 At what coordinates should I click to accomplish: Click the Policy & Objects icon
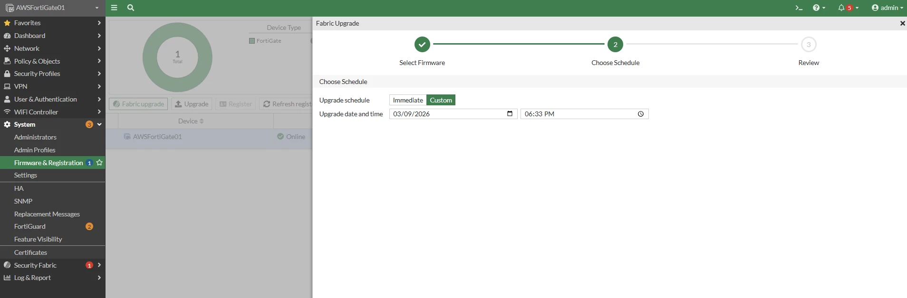(7, 61)
